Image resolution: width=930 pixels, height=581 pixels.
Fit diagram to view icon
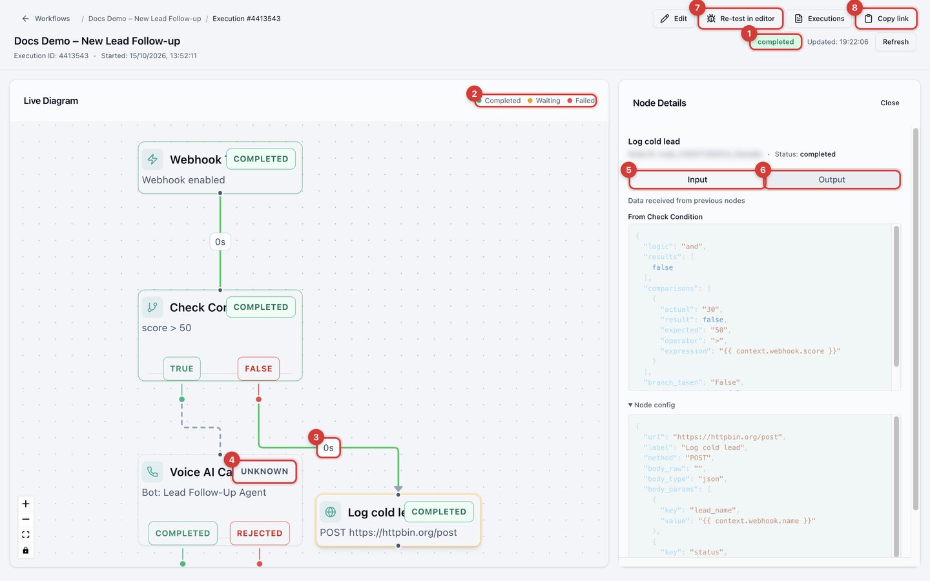point(26,535)
